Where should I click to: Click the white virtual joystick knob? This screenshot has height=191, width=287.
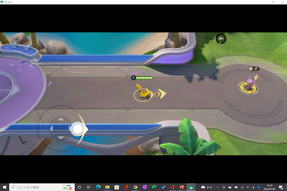[77, 129]
